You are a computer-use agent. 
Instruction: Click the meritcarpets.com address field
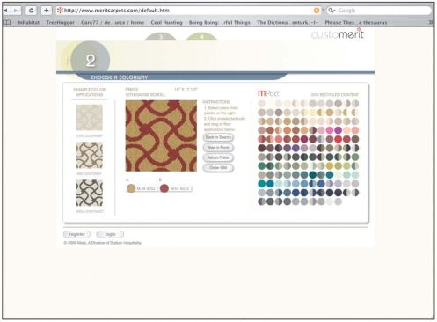click(x=187, y=11)
